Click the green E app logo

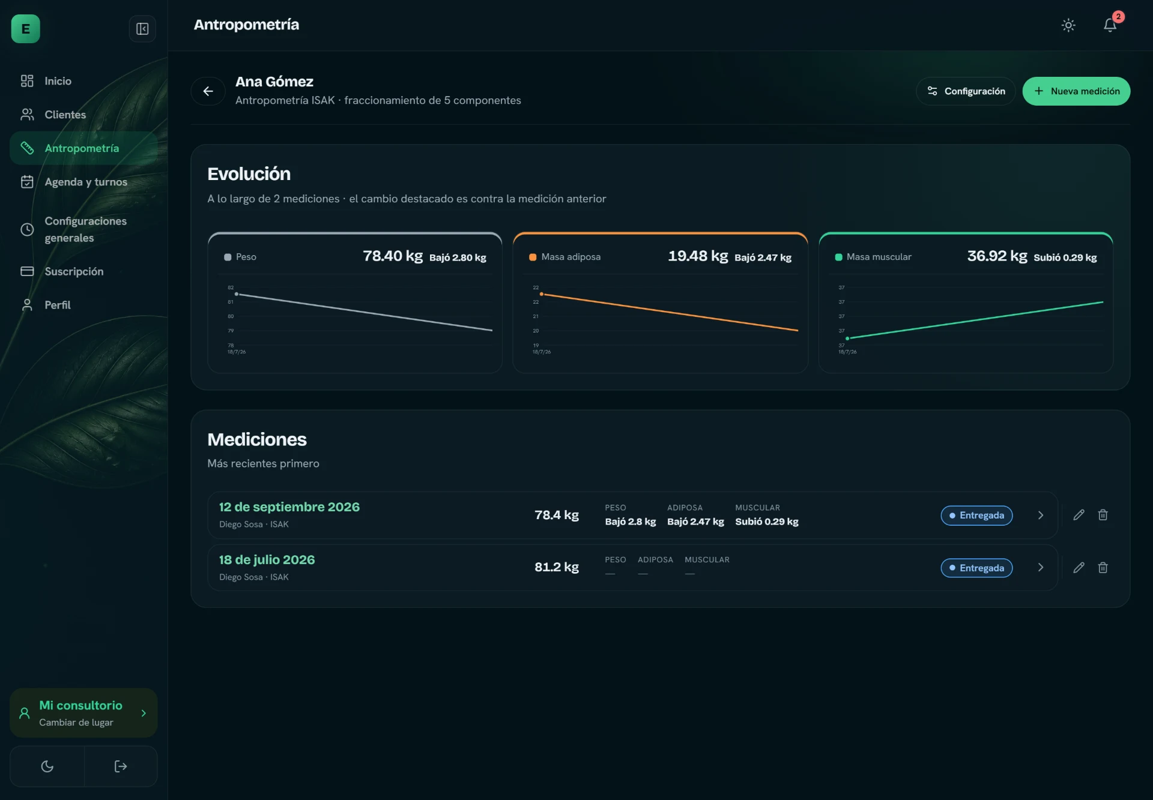pos(26,29)
